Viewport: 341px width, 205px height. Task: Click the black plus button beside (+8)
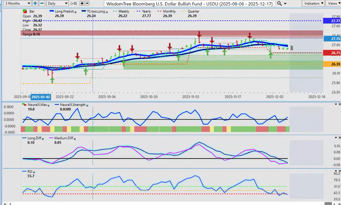click(x=82, y=3)
